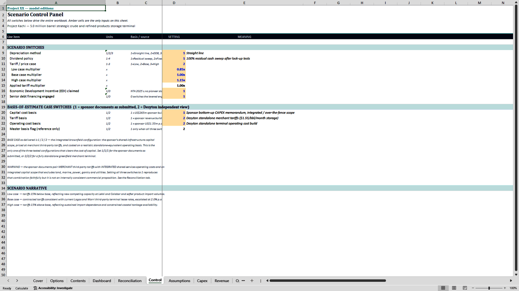Click the 'Ready' status bar indicator
The image size is (519, 291).
[7, 288]
